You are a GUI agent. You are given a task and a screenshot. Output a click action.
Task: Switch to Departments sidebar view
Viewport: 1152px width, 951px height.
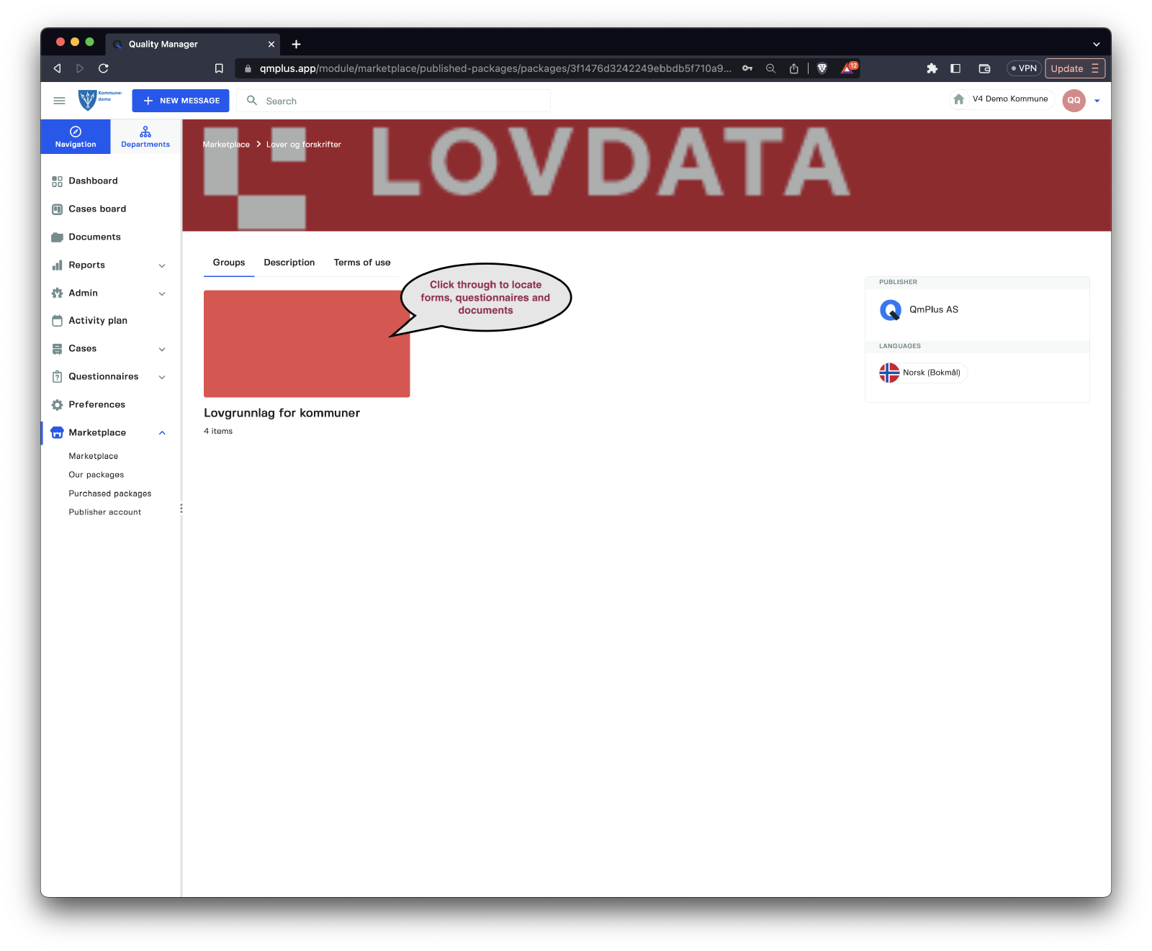[x=145, y=137]
